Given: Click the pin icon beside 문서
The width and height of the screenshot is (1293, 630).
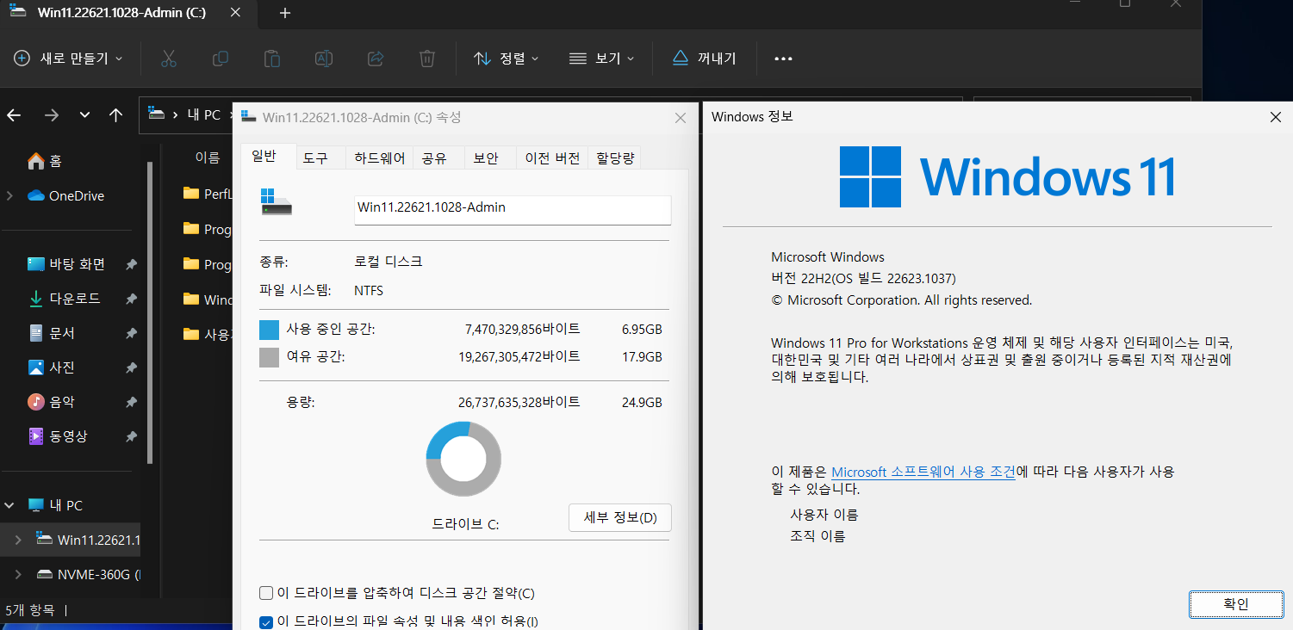Looking at the screenshot, I should pos(131,334).
